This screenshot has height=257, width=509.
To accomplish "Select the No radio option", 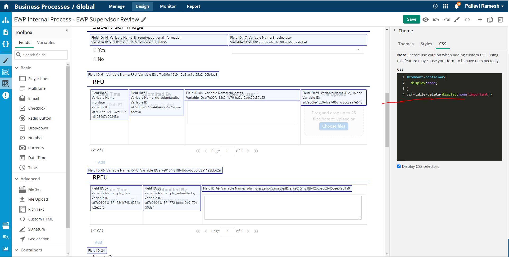I will (x=95, y=59).
